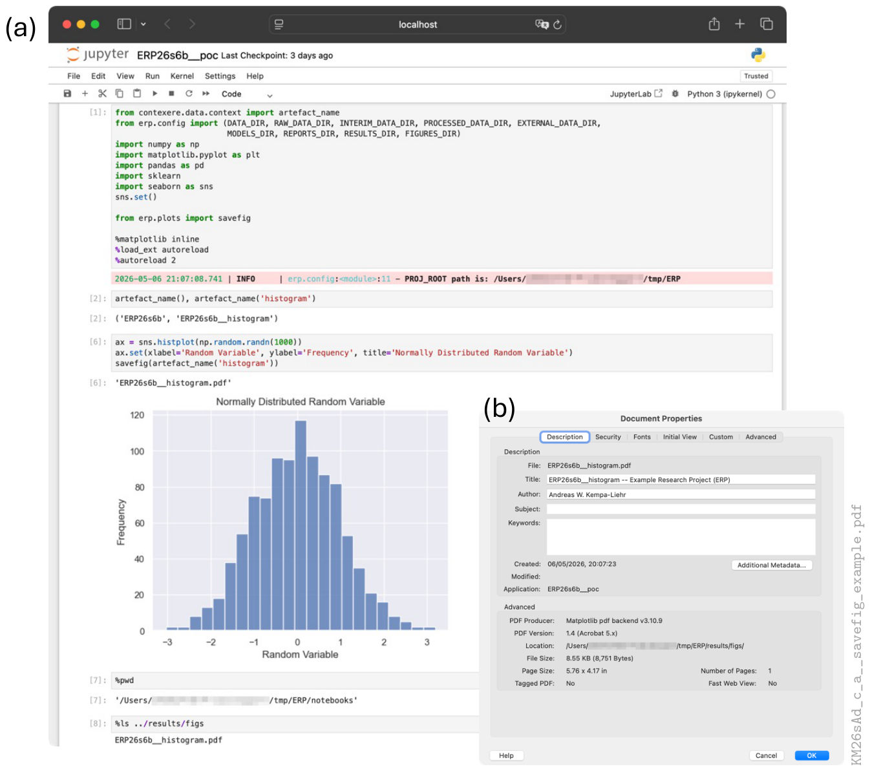Open the Edit menu
The image size is (870, 771).
(x=98, y=76)
